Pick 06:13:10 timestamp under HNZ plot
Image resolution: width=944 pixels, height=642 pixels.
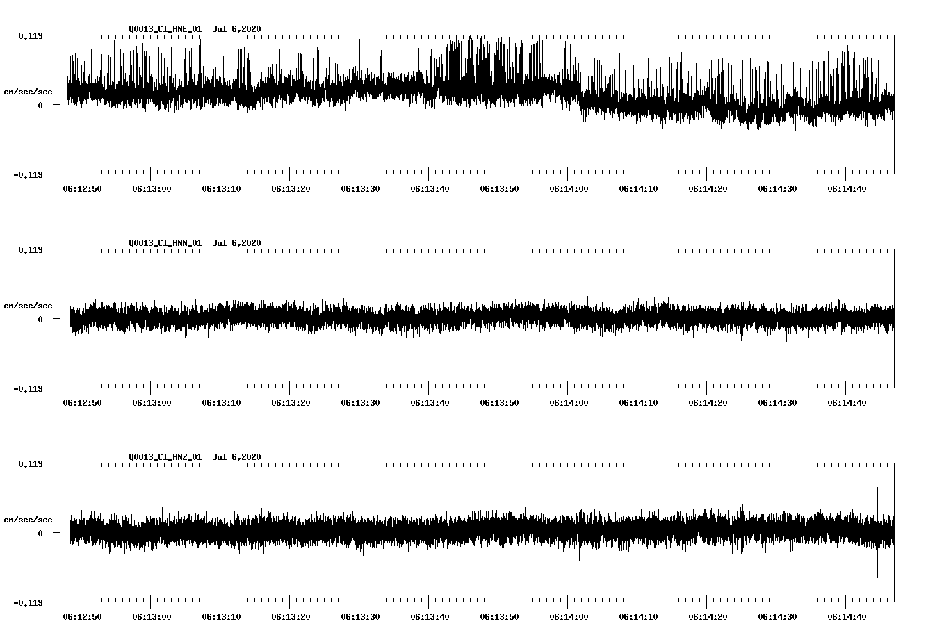[x=222, y=616]
